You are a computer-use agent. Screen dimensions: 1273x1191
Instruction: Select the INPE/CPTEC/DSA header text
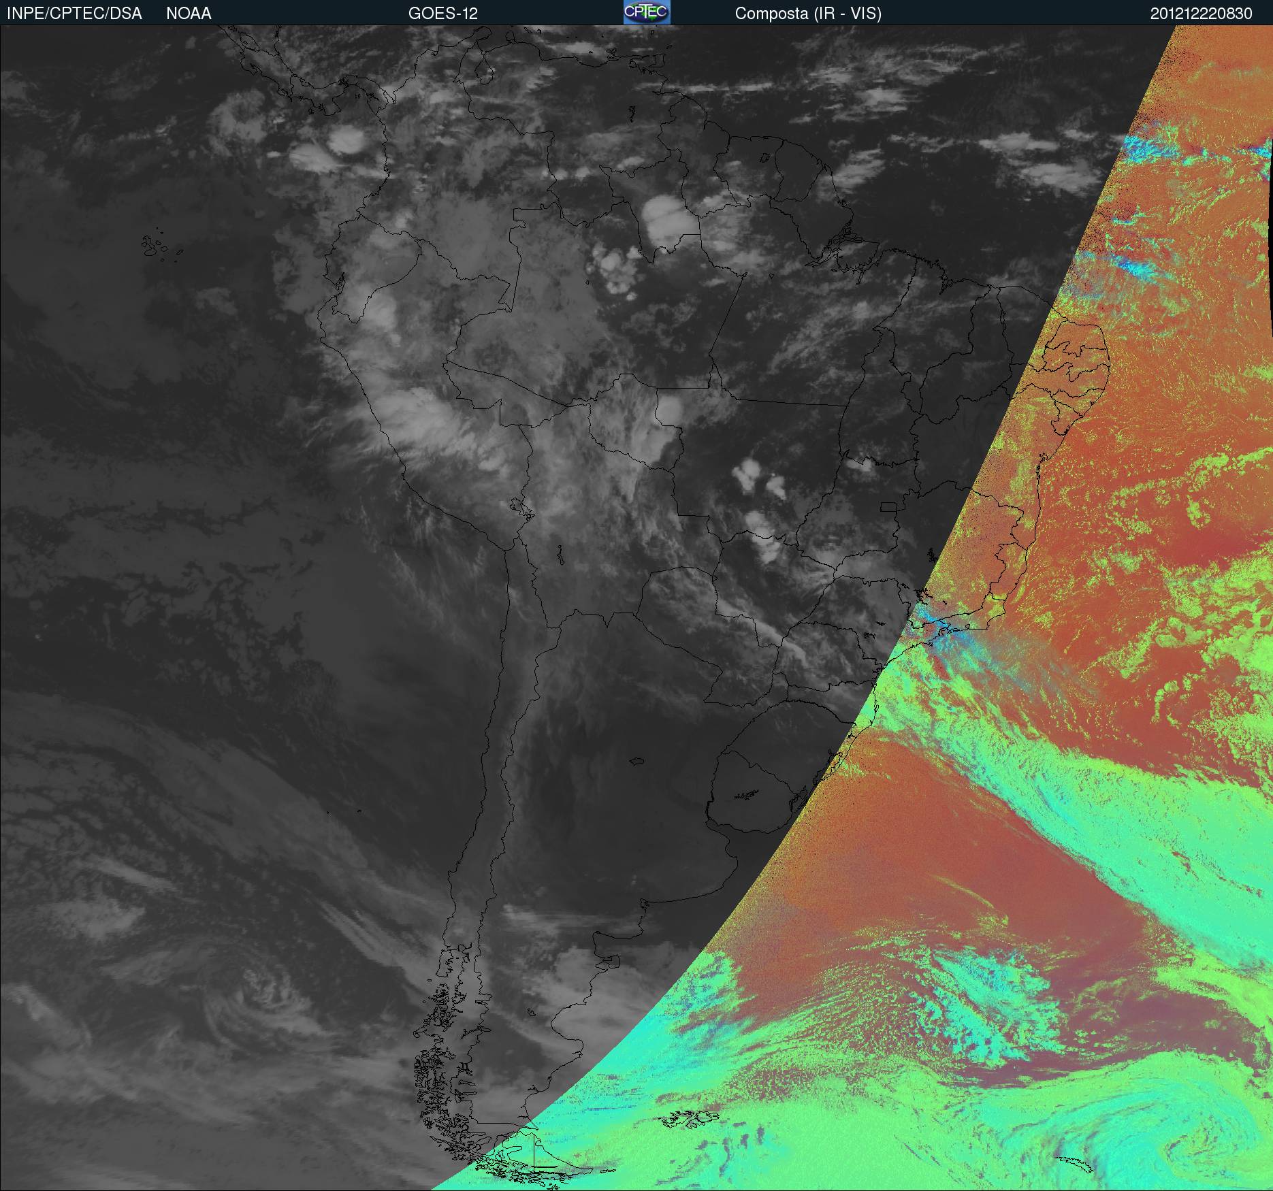pos(74,14)
